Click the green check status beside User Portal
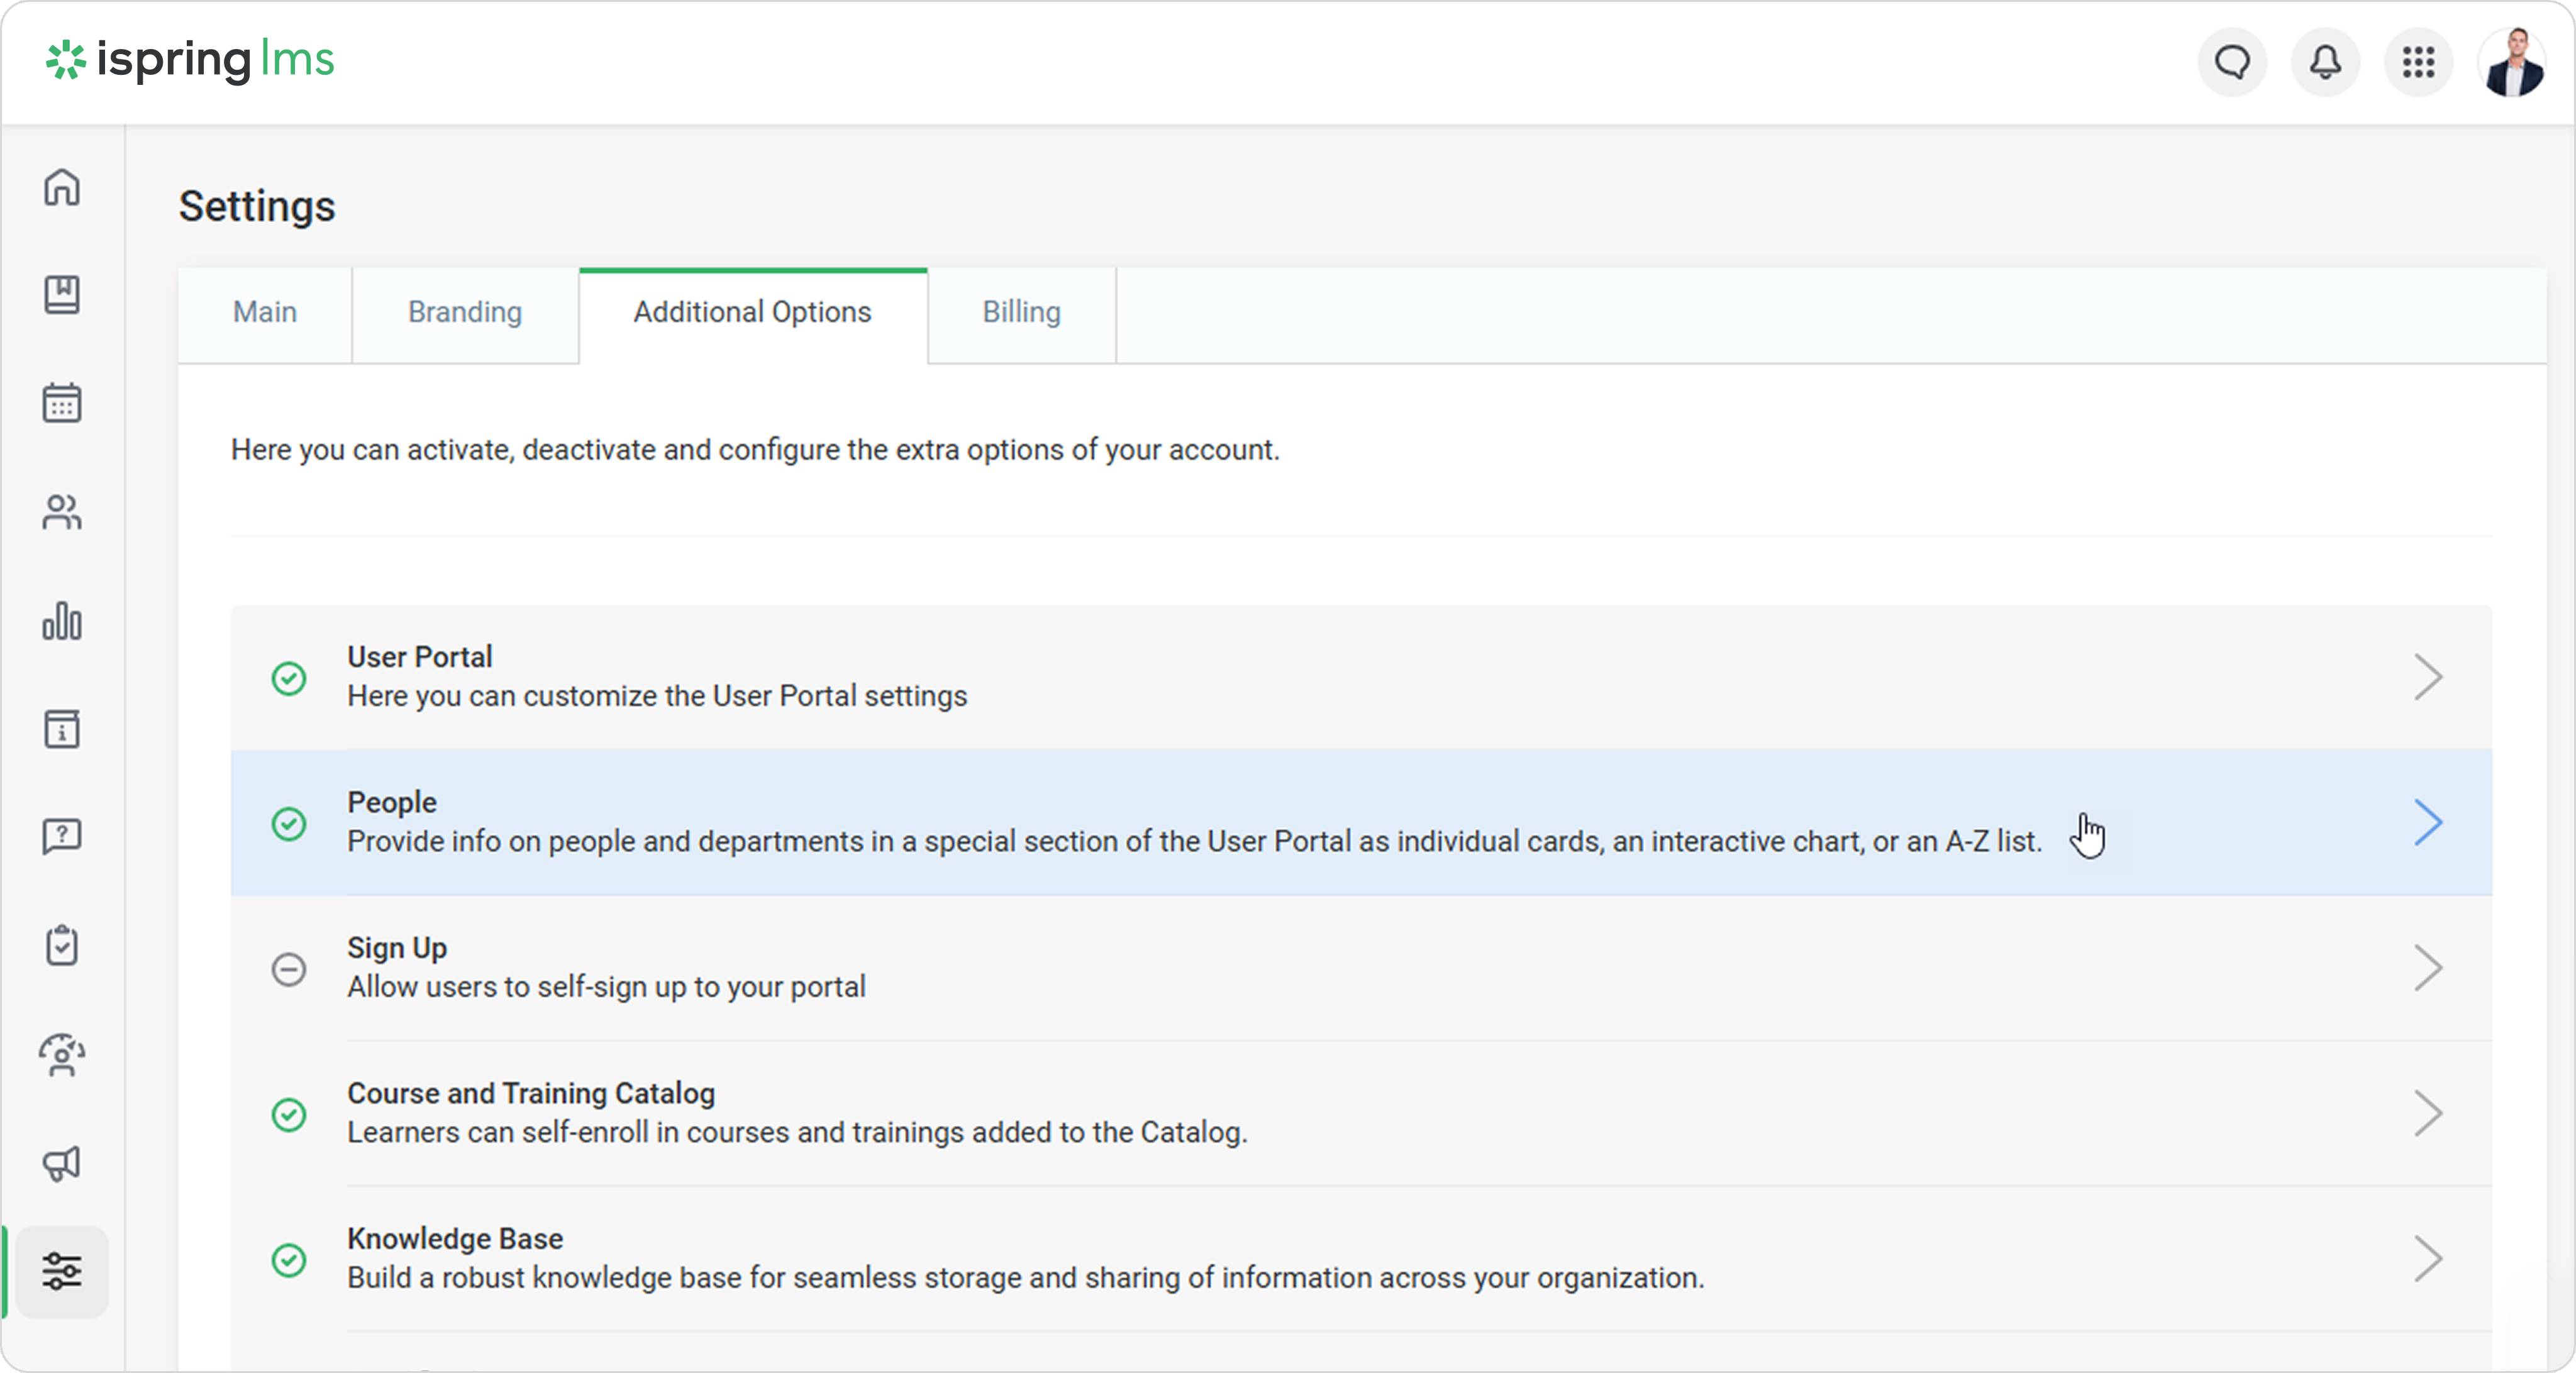 point(289,678)
